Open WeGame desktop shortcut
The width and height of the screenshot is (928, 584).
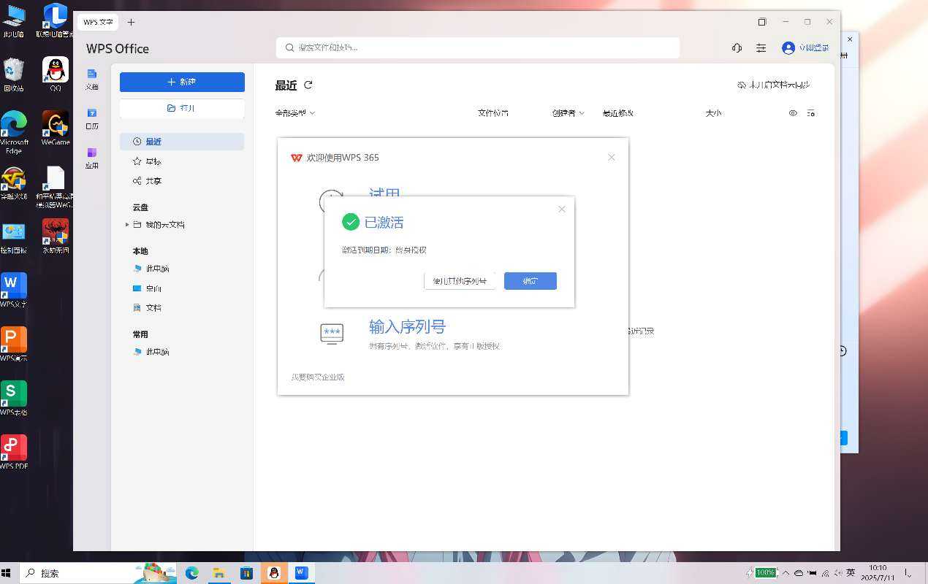(x=56, y=128)
